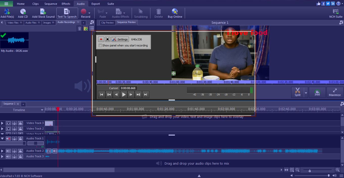
Task: Click the Split tool
Action: pyautogui.click(x=298, y=92)
